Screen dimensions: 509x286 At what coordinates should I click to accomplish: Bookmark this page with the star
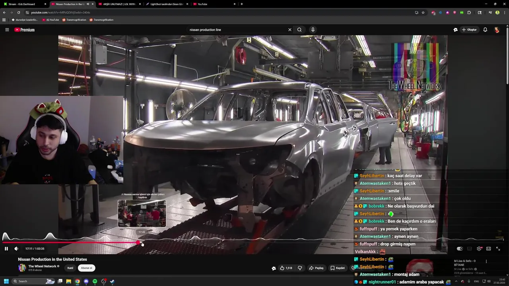point(423,12)
